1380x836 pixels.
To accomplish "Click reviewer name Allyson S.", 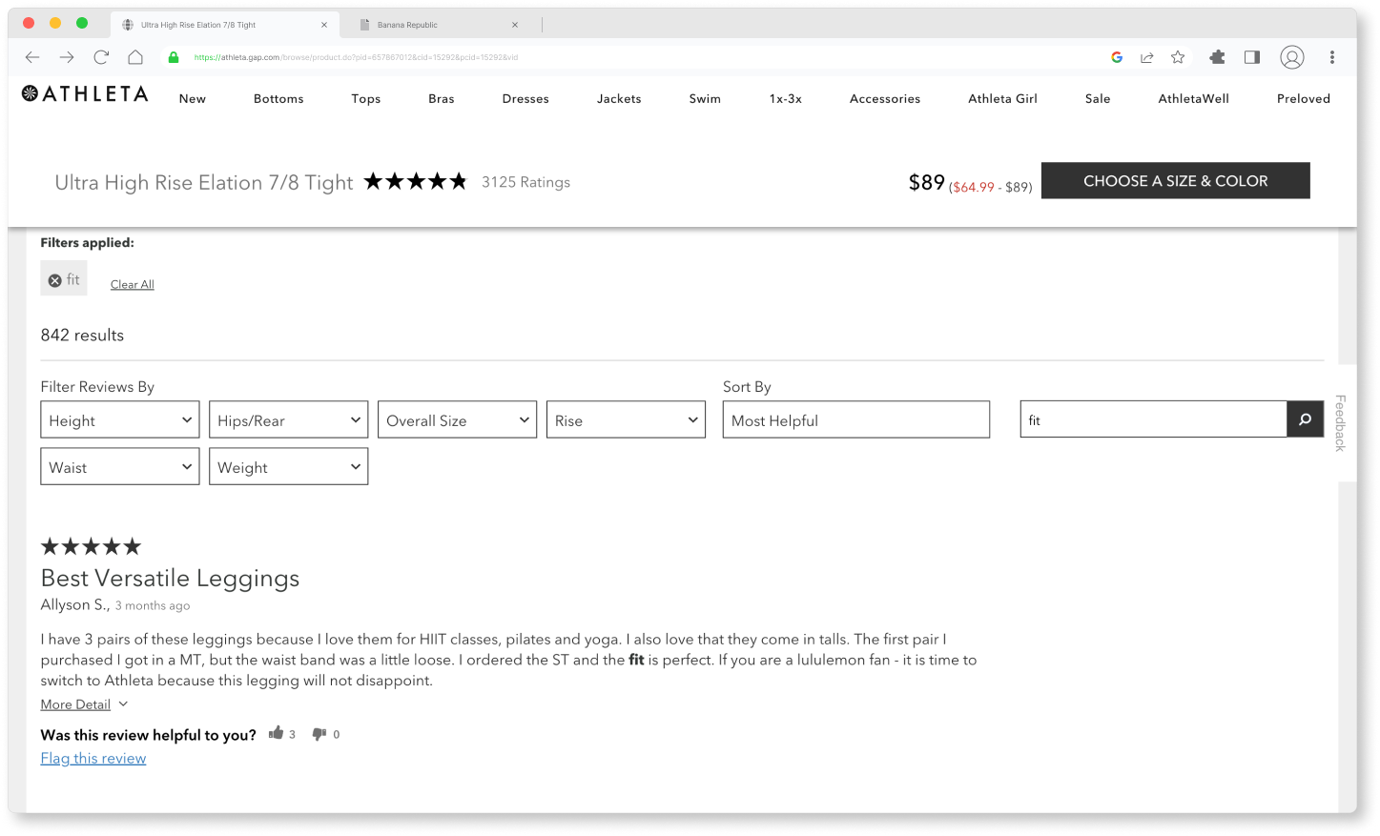I will [x=75, y=605].
